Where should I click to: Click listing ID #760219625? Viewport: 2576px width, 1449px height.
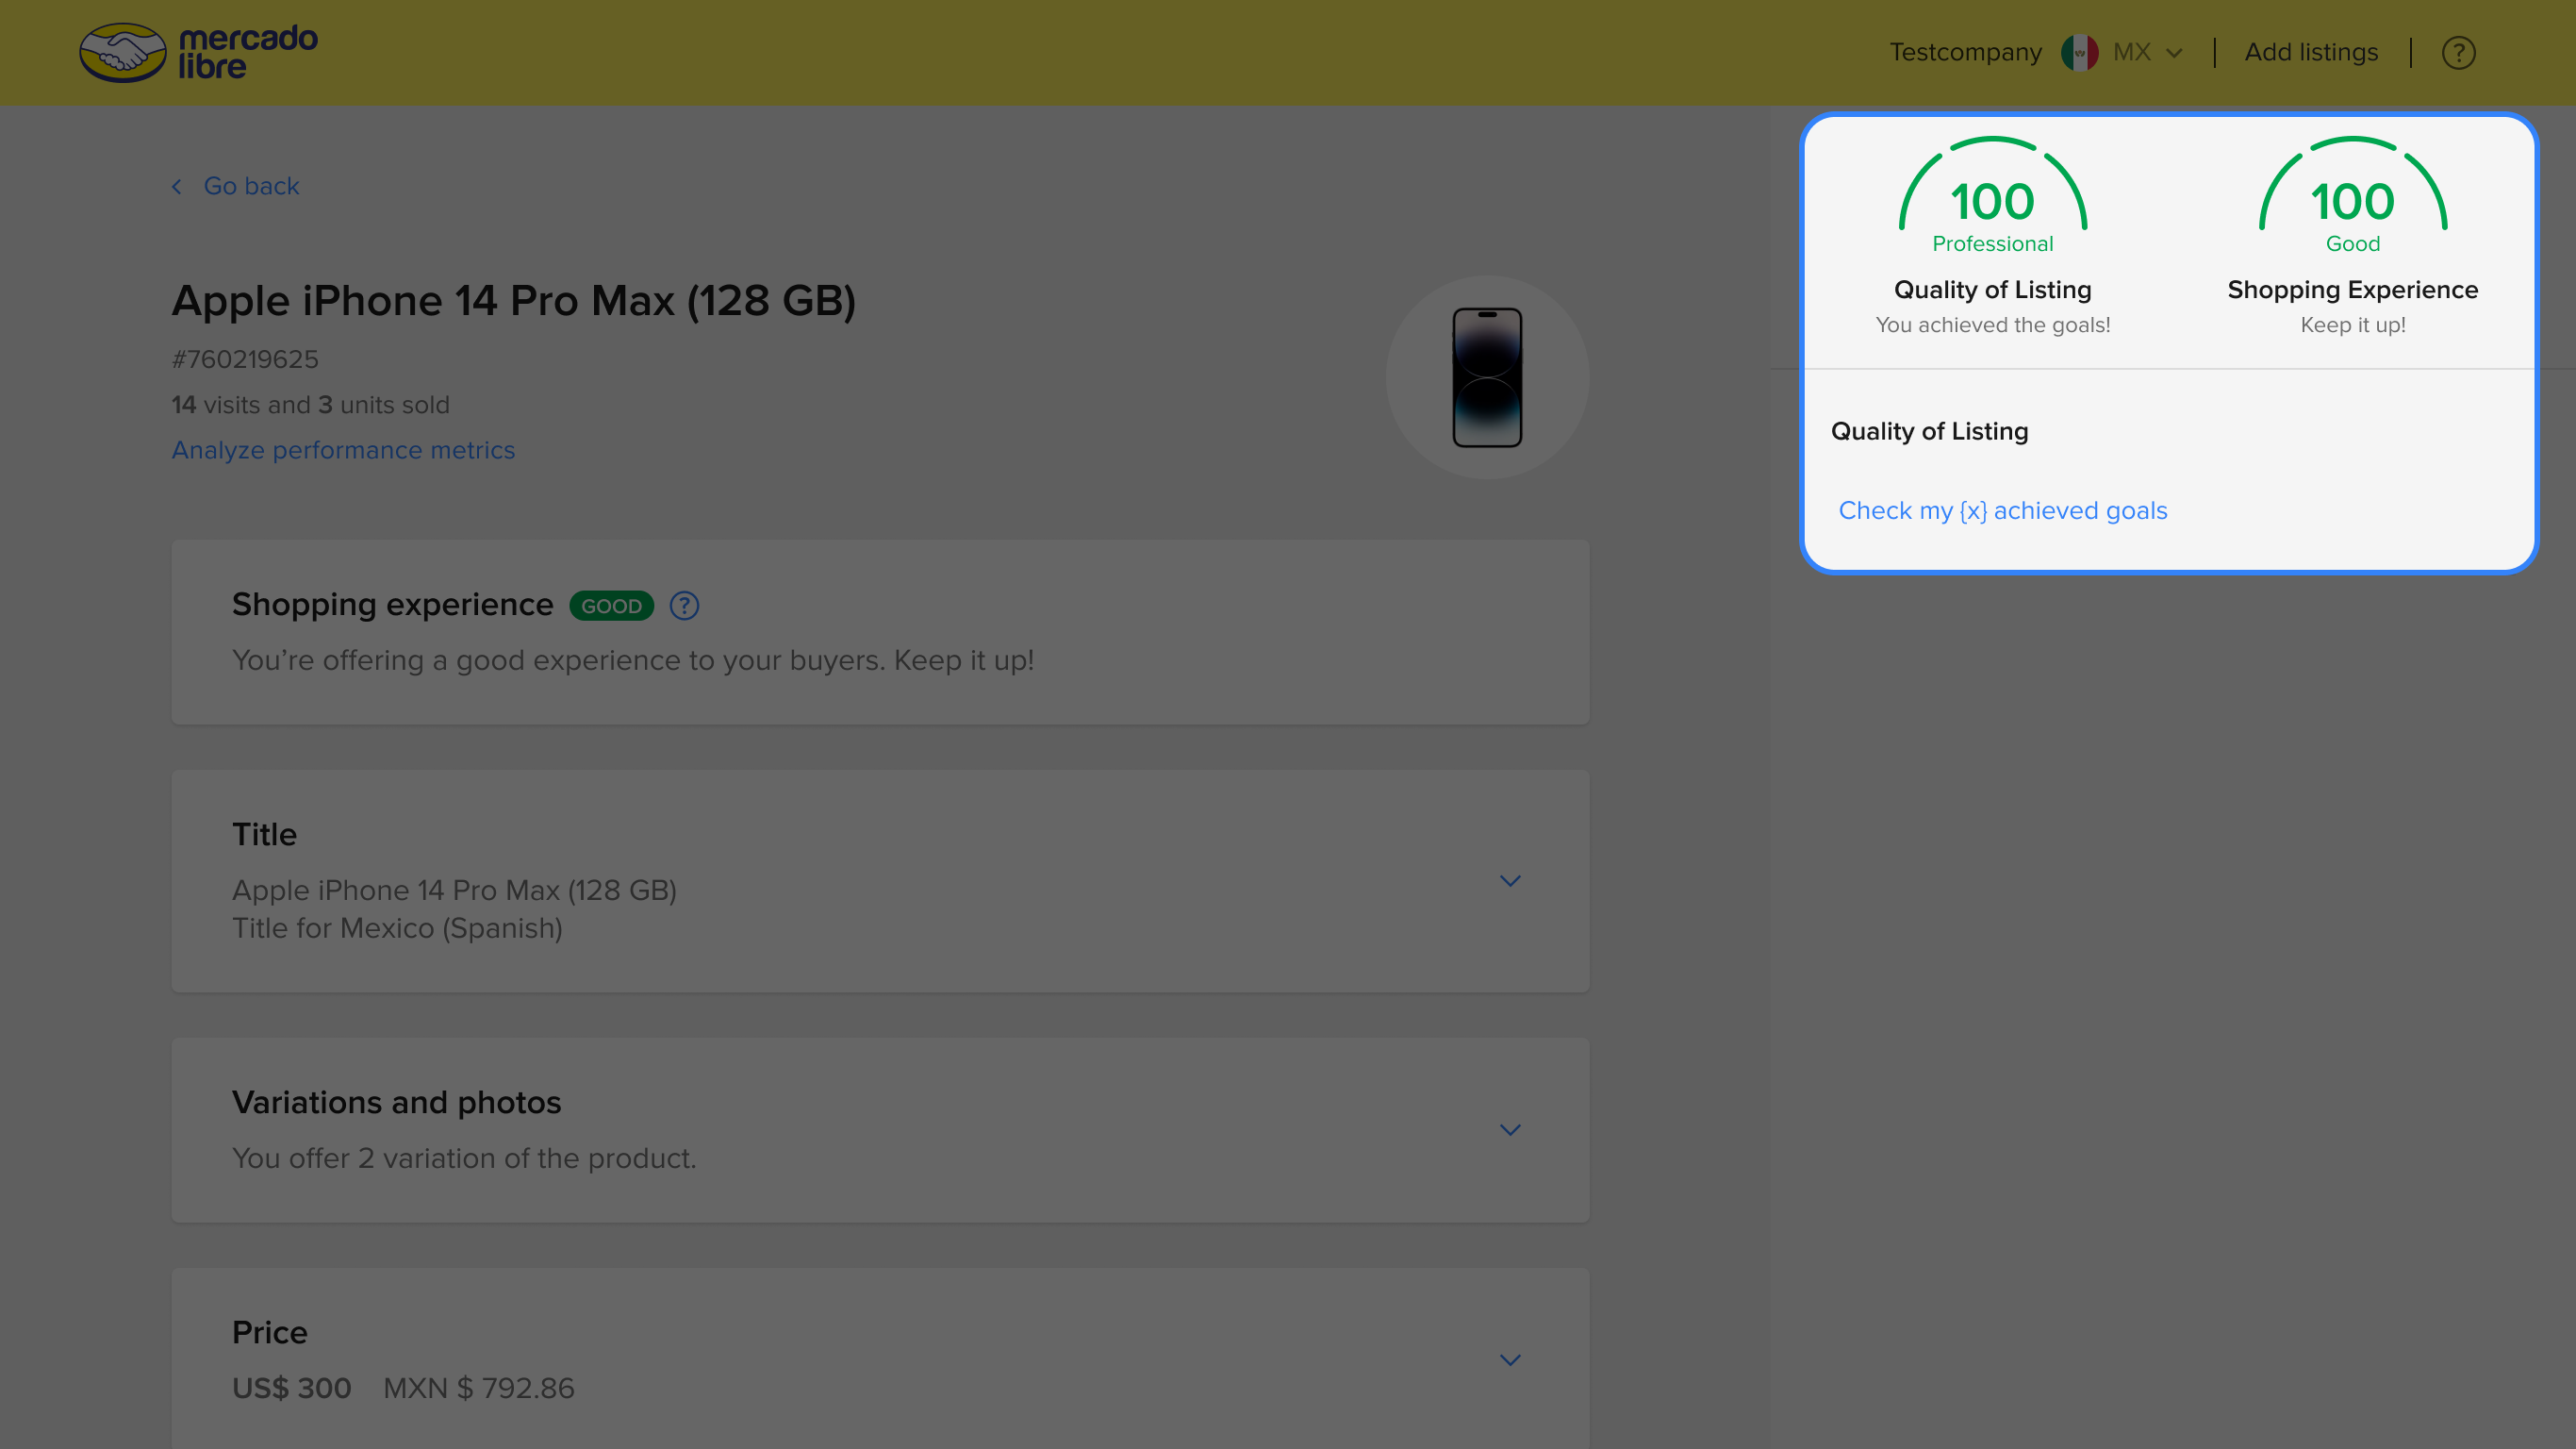click(x=245, y=359)
